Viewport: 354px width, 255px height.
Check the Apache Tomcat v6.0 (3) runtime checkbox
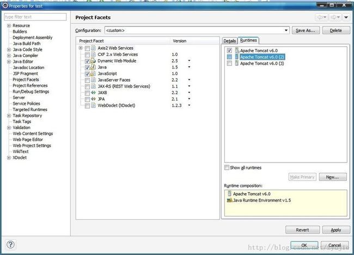(229, 63)
